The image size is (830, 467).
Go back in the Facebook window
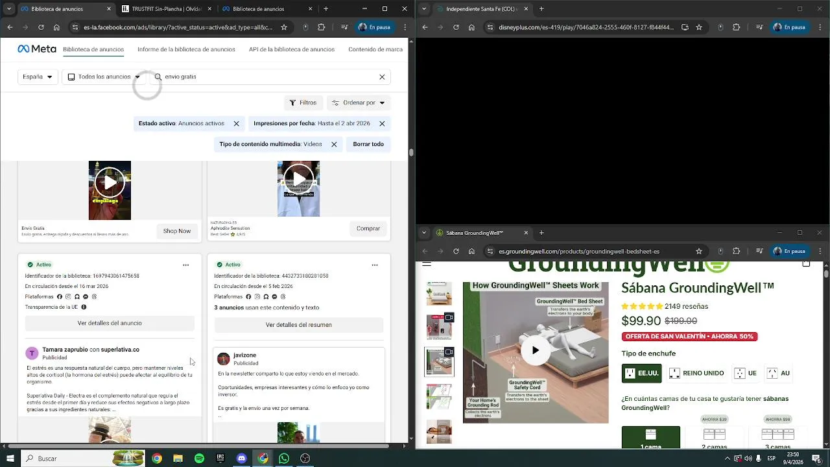(10, 27)
